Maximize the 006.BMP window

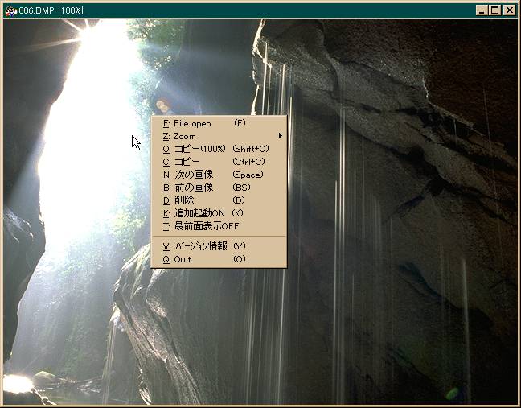[494, 10]
